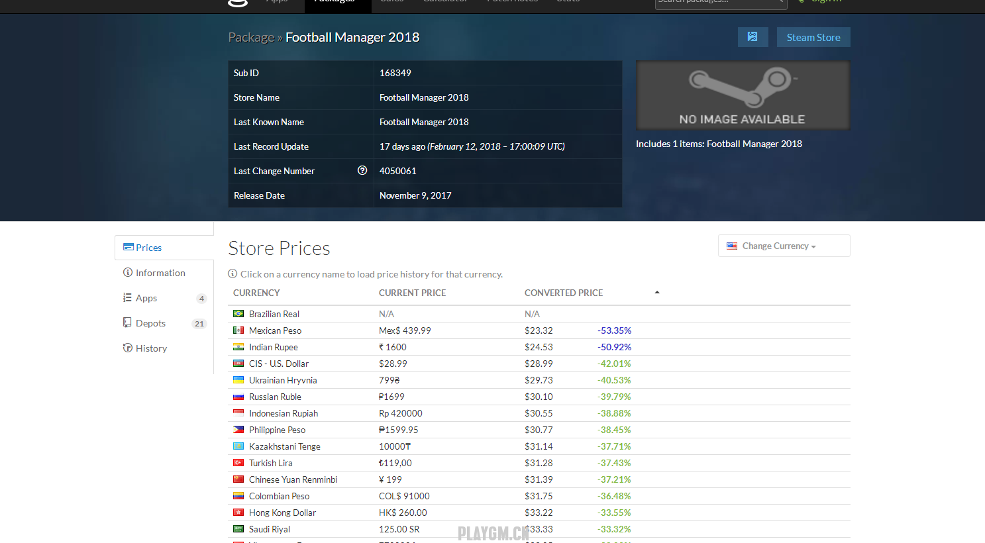Click the Hong Kong Dollar flag icon

click(x=238, y=513)
